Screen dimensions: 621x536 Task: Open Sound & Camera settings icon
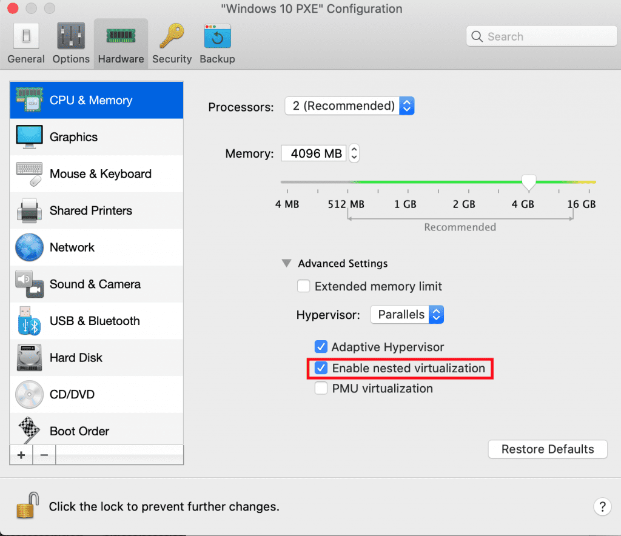click(x=29, y=284)
